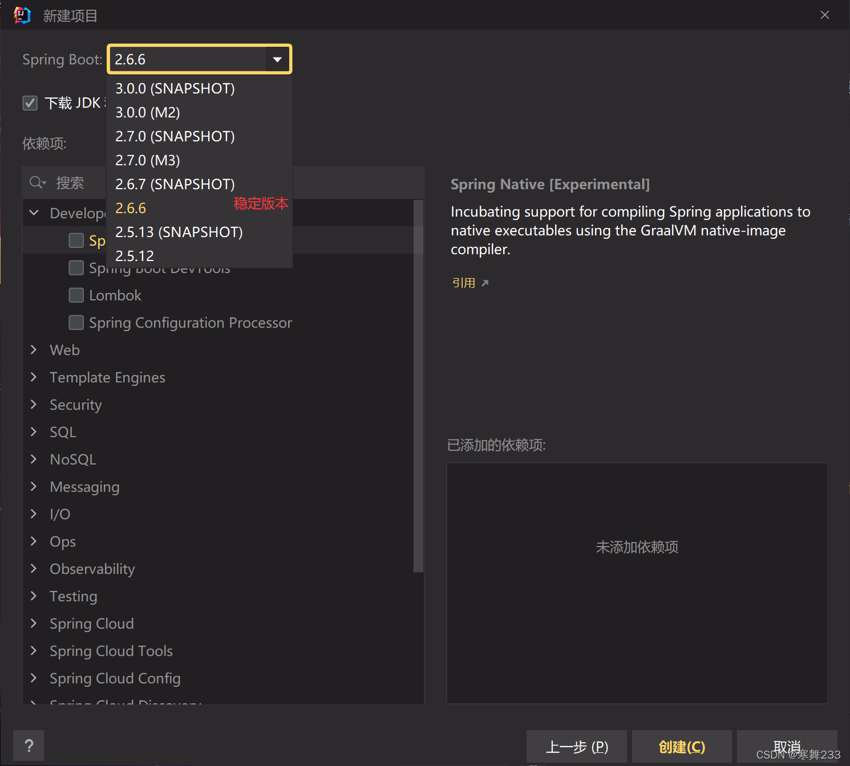Click the 取消 button
Screen dimensions: 850x766
pyautogui.click(x=787, y=747)
